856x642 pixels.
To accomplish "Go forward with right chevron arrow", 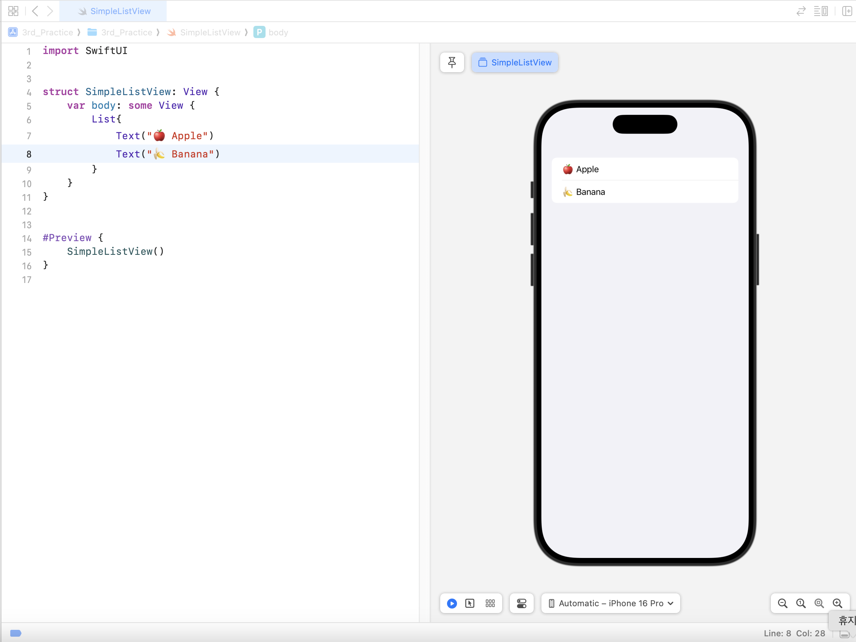I will [x=50, y=11].
